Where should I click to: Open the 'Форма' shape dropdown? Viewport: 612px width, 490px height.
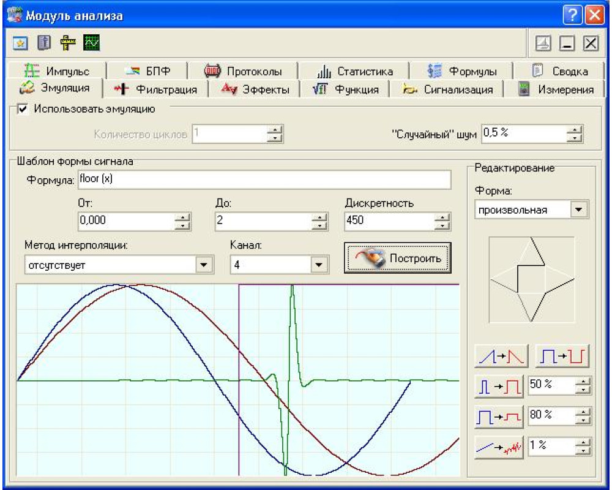[x=577, y=210]
